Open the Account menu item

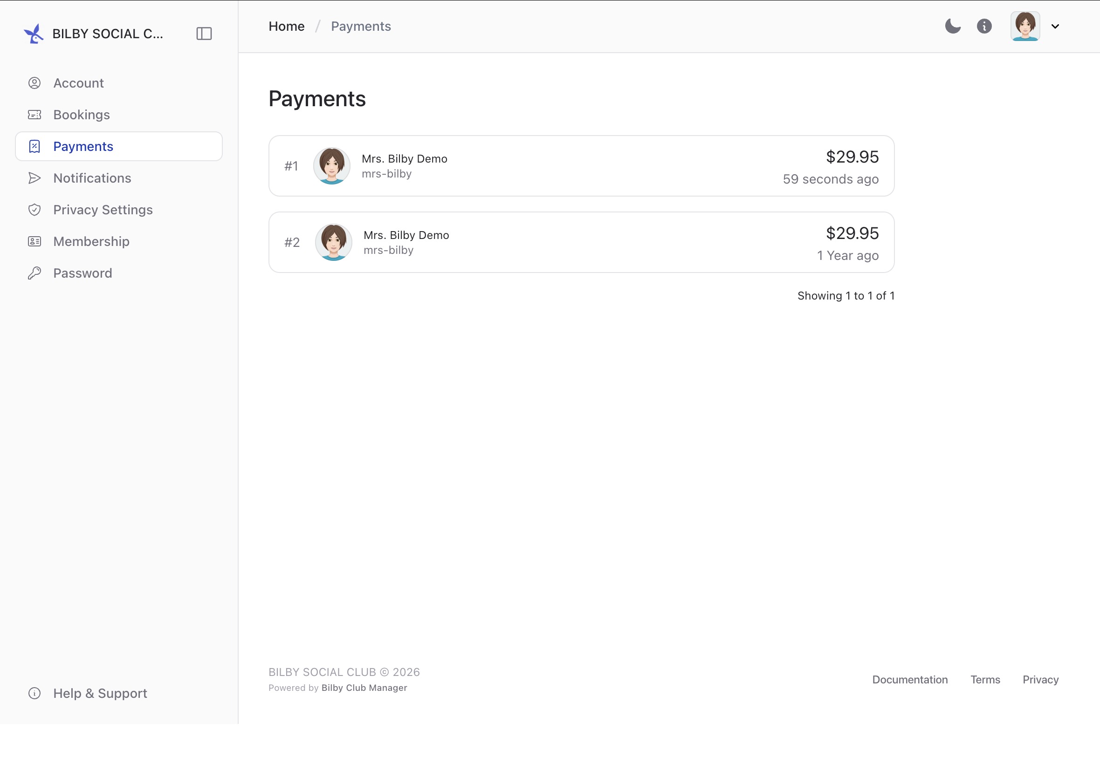(119, 83)
